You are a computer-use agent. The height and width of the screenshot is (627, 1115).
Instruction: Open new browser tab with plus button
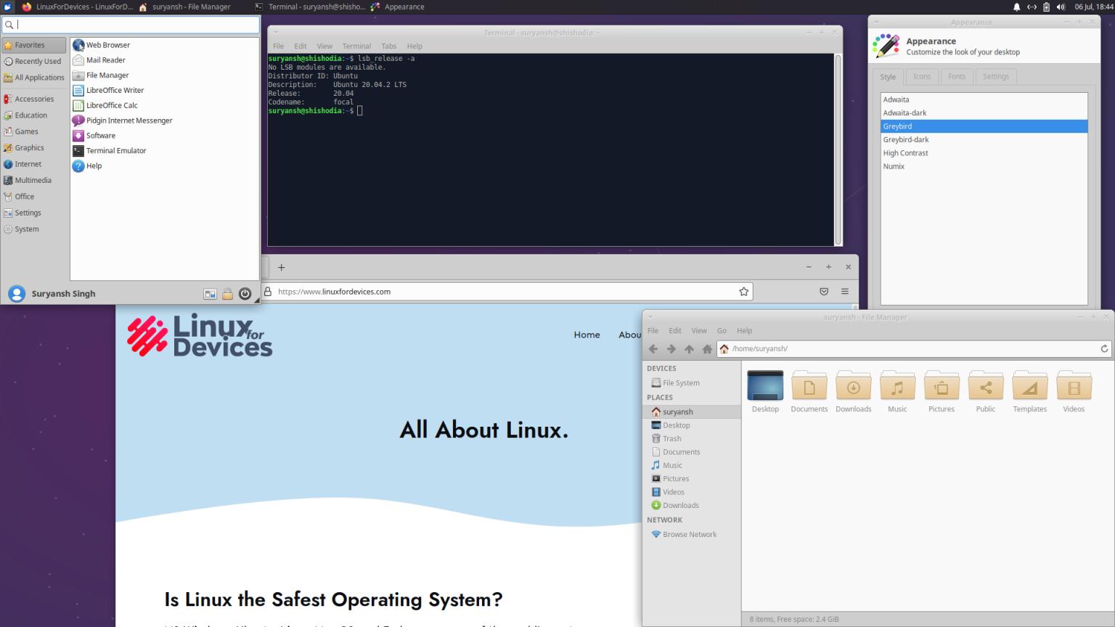pyautogui.click(x=281, y=267)
